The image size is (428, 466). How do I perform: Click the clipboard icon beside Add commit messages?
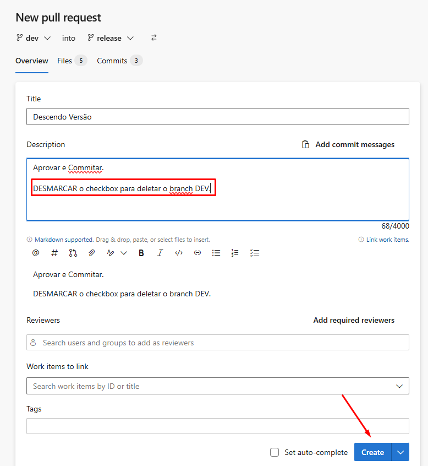[x=305, y=144]
